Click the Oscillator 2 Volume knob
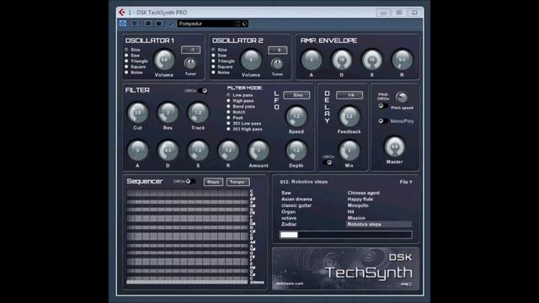Image resolution: width=539 pixels, height=303 pixels. tap(251, 60)
